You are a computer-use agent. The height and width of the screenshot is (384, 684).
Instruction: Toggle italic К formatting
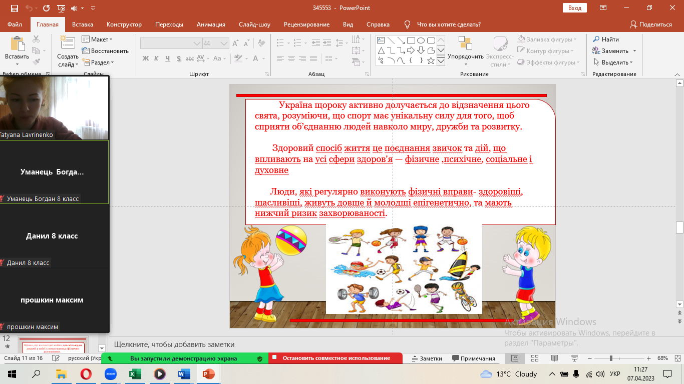[x=156, y=58]
